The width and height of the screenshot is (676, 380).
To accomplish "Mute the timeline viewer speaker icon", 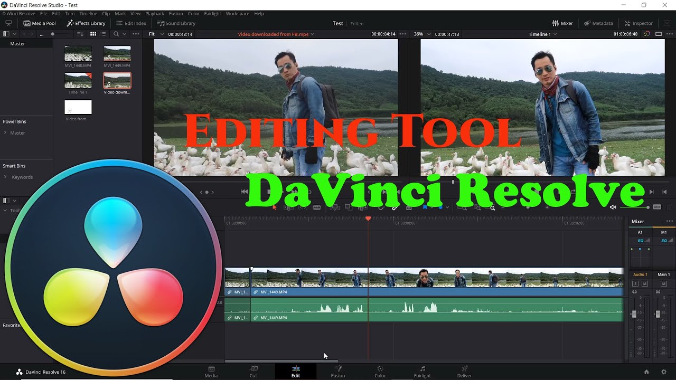I will pos(613,207).
